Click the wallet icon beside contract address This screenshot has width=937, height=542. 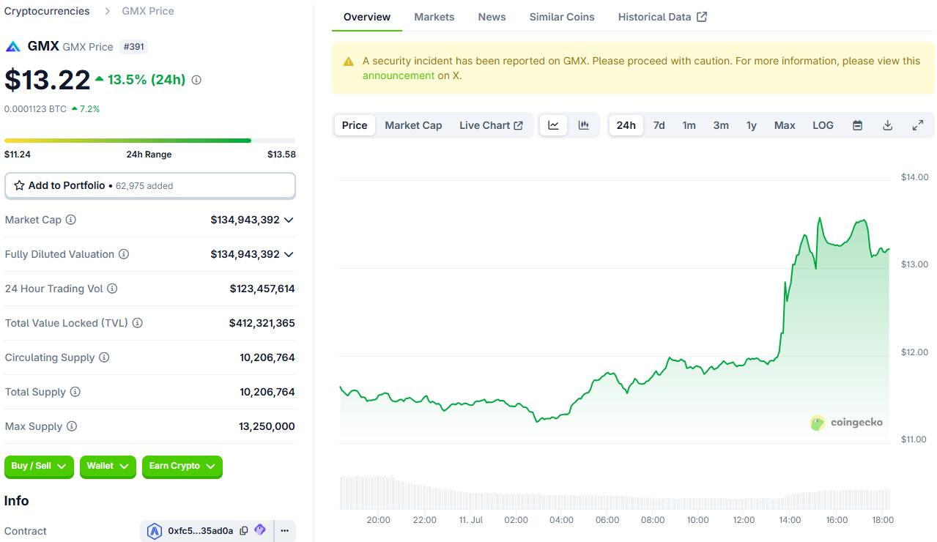(x=260, y=530)
